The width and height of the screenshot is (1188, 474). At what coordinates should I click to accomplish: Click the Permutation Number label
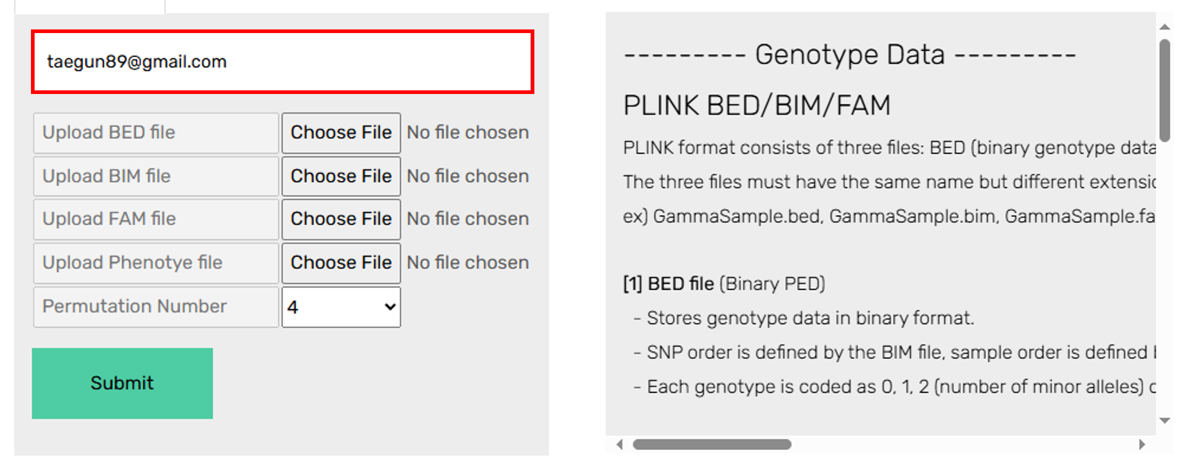tap(134, 307)
